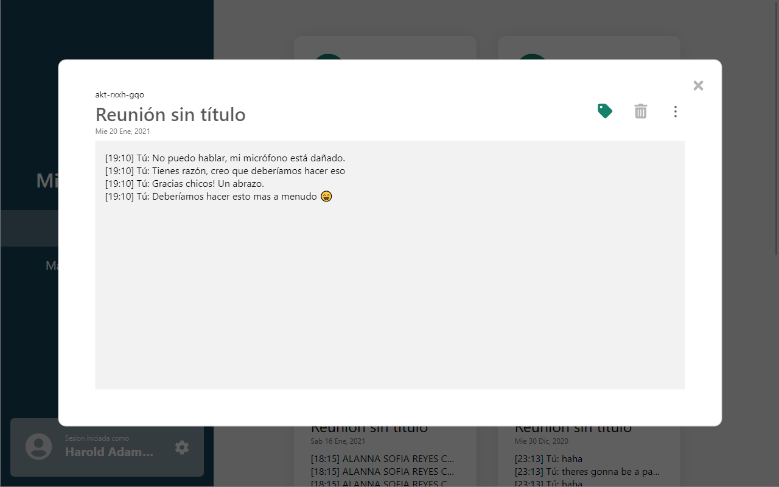Click the "Sesion iniciada como" label

[97, 438]
